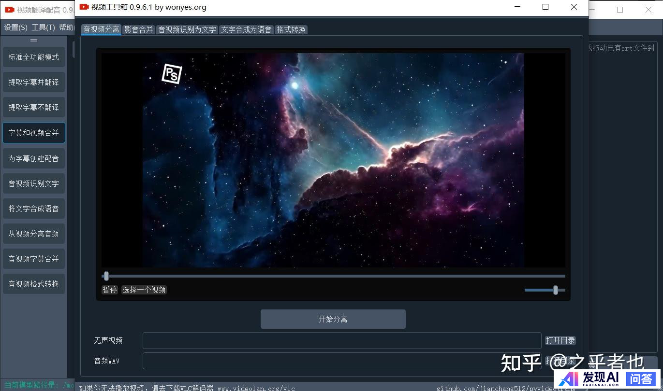Click the 无声视频 output path field

[x=341, y=340]
